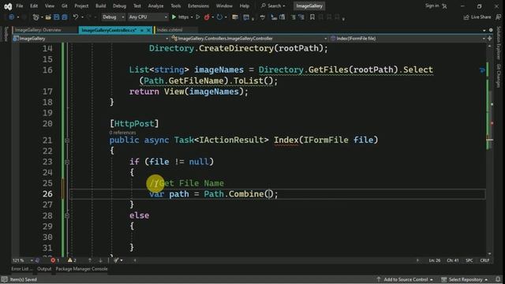
Task: Open the Git Changes side panel
Action: (499, 76)
